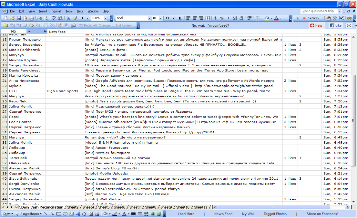Click the fx Insert Function icon

tap(45, 31)
